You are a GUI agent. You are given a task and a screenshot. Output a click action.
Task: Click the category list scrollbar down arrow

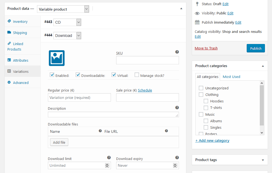262,133
